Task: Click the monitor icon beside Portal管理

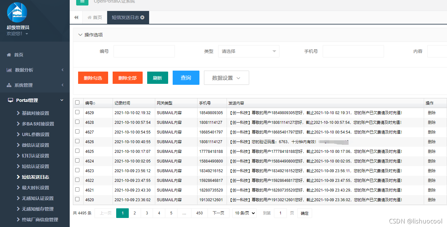Action: coord(11,100)
